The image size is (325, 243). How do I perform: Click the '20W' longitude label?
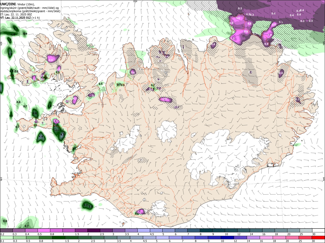[x=135, y=1]
